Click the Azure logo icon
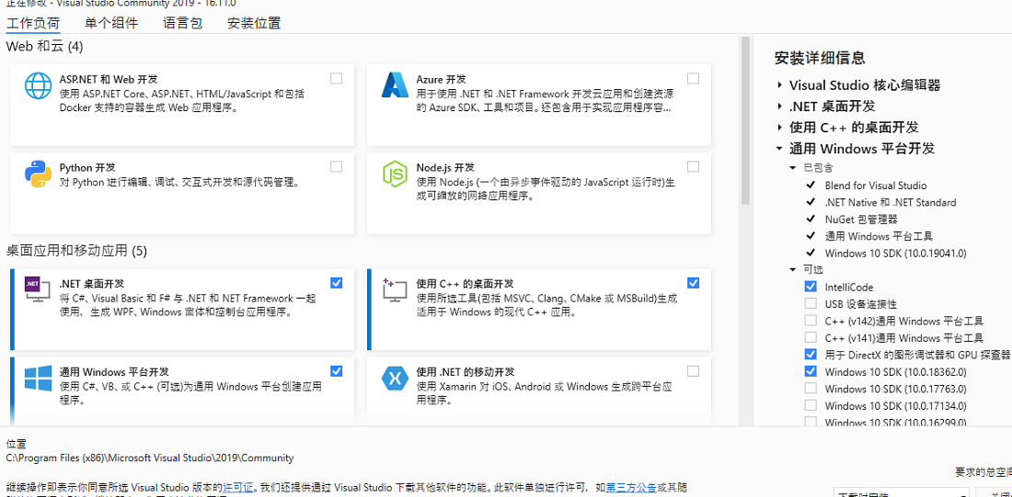The width and height of the screenshot is (1012, 497). coord(395,85)
